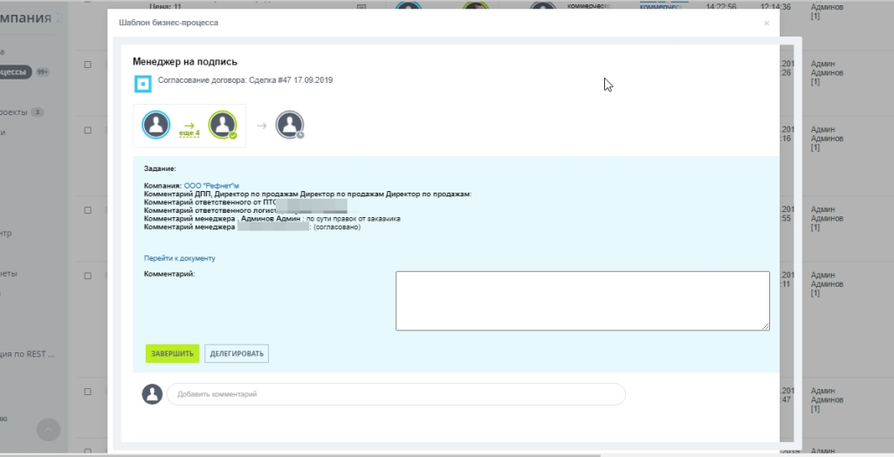
Task: Tick the first checkbox in the background list
Action: (x=88, y=65)
